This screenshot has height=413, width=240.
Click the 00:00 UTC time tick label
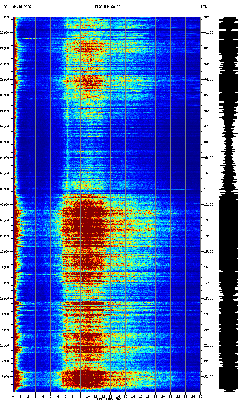point(209,17)
